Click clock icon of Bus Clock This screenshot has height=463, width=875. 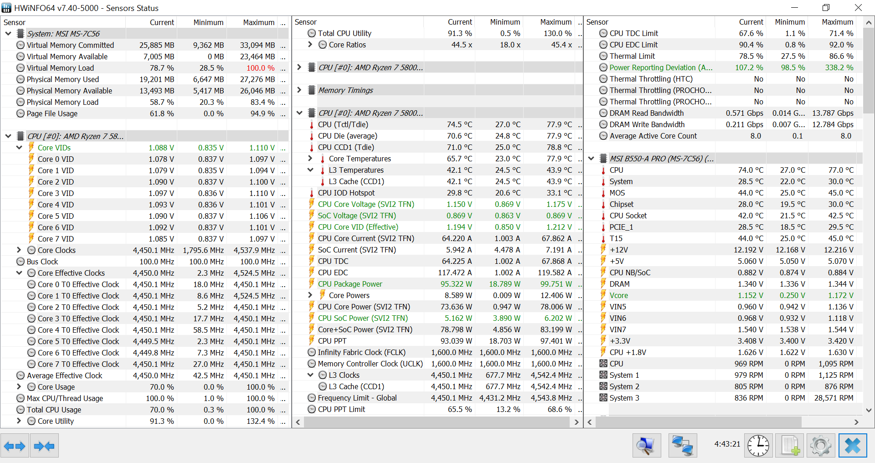(x=21, y=262)
